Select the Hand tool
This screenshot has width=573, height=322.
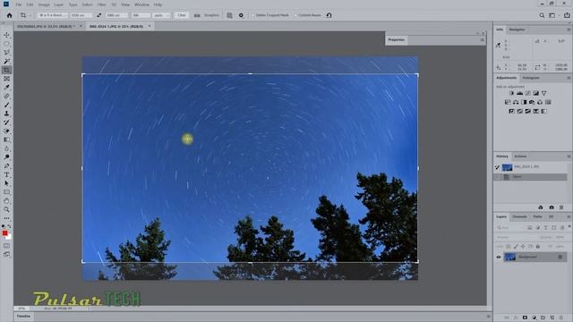click(x=6, y=201)
